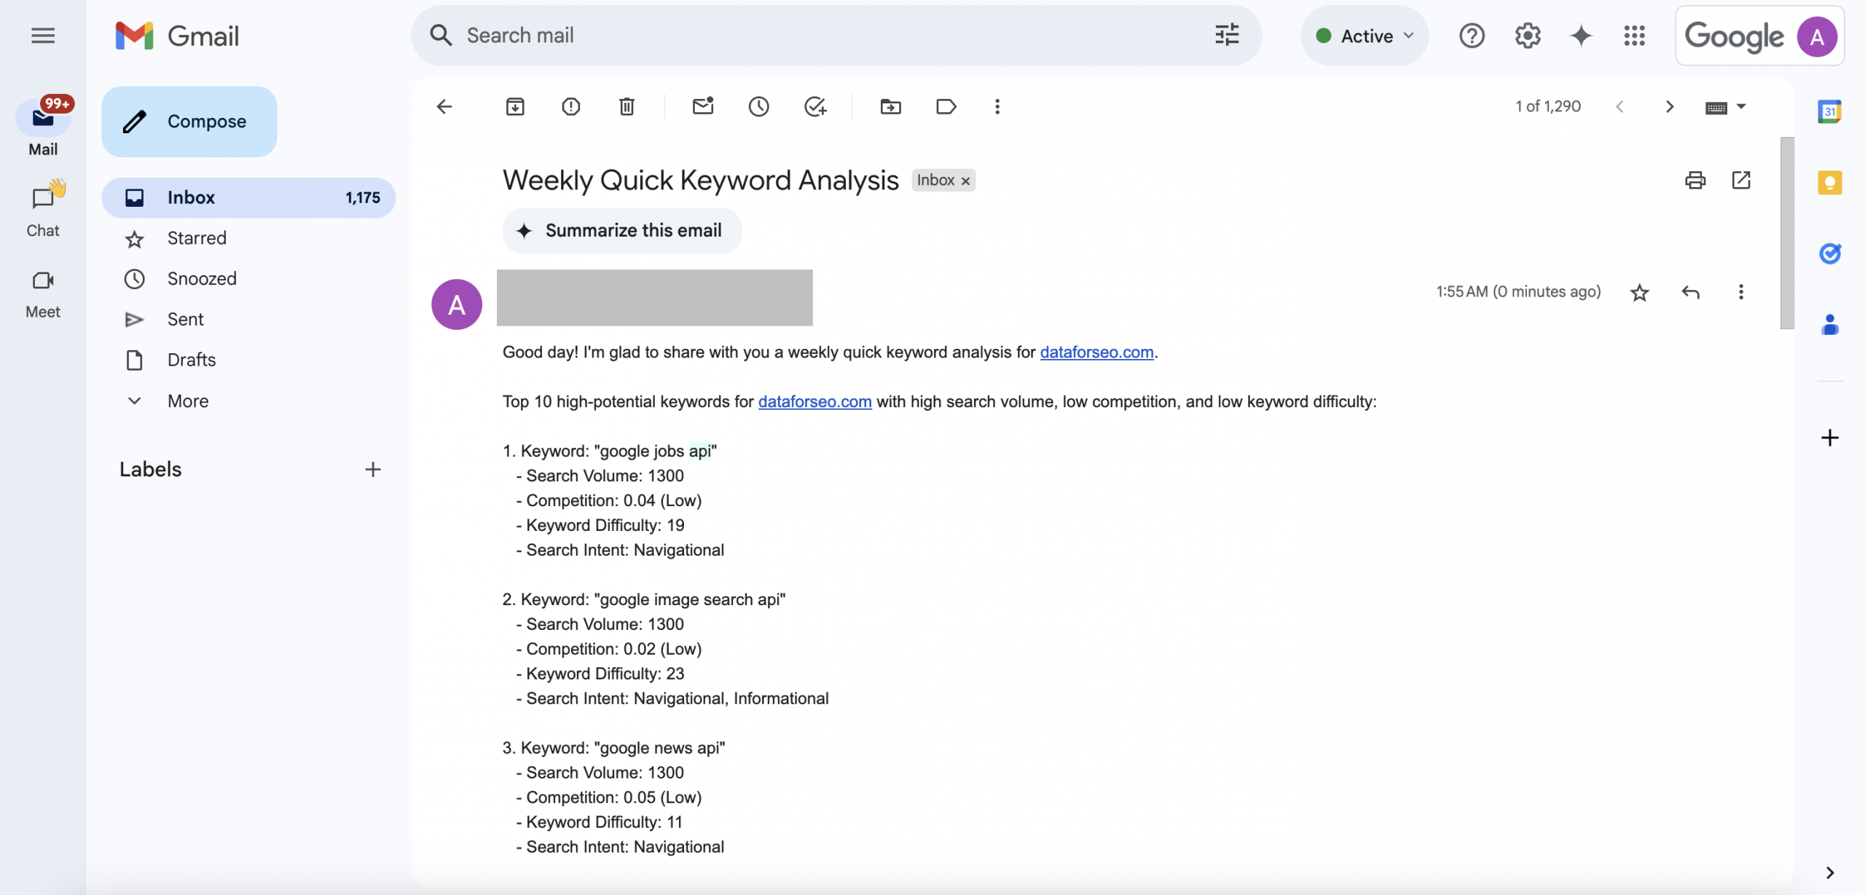This screenshot has height=895, width=1865.
Task: Print all with the printer icon
Action: (1695, 180)
